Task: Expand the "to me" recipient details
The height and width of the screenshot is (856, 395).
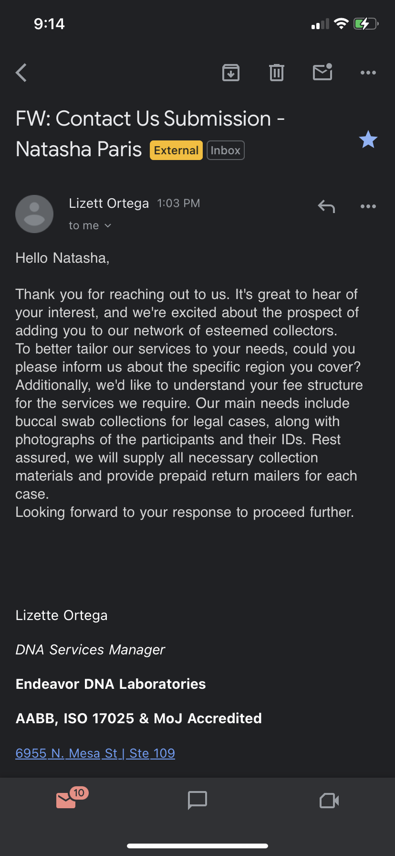Action: point(90,225)
